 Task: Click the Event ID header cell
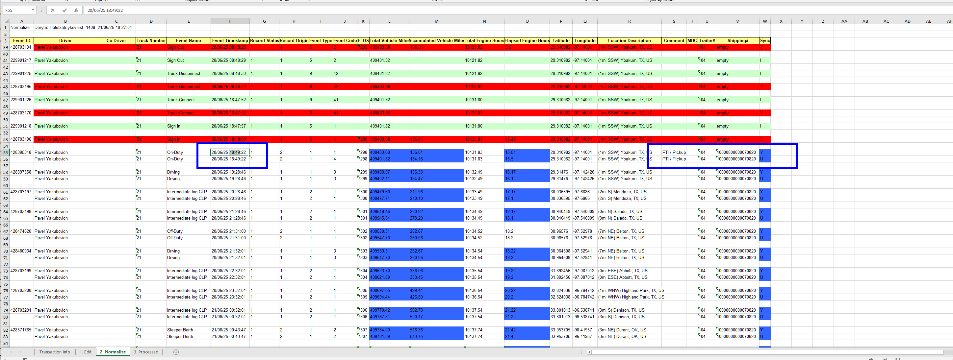21,41
